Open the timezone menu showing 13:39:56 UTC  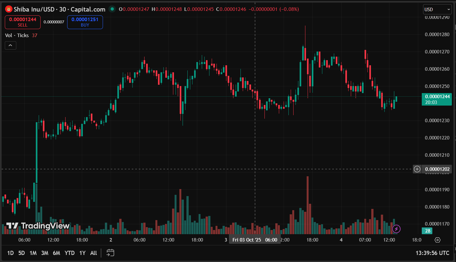click(432, 253)
